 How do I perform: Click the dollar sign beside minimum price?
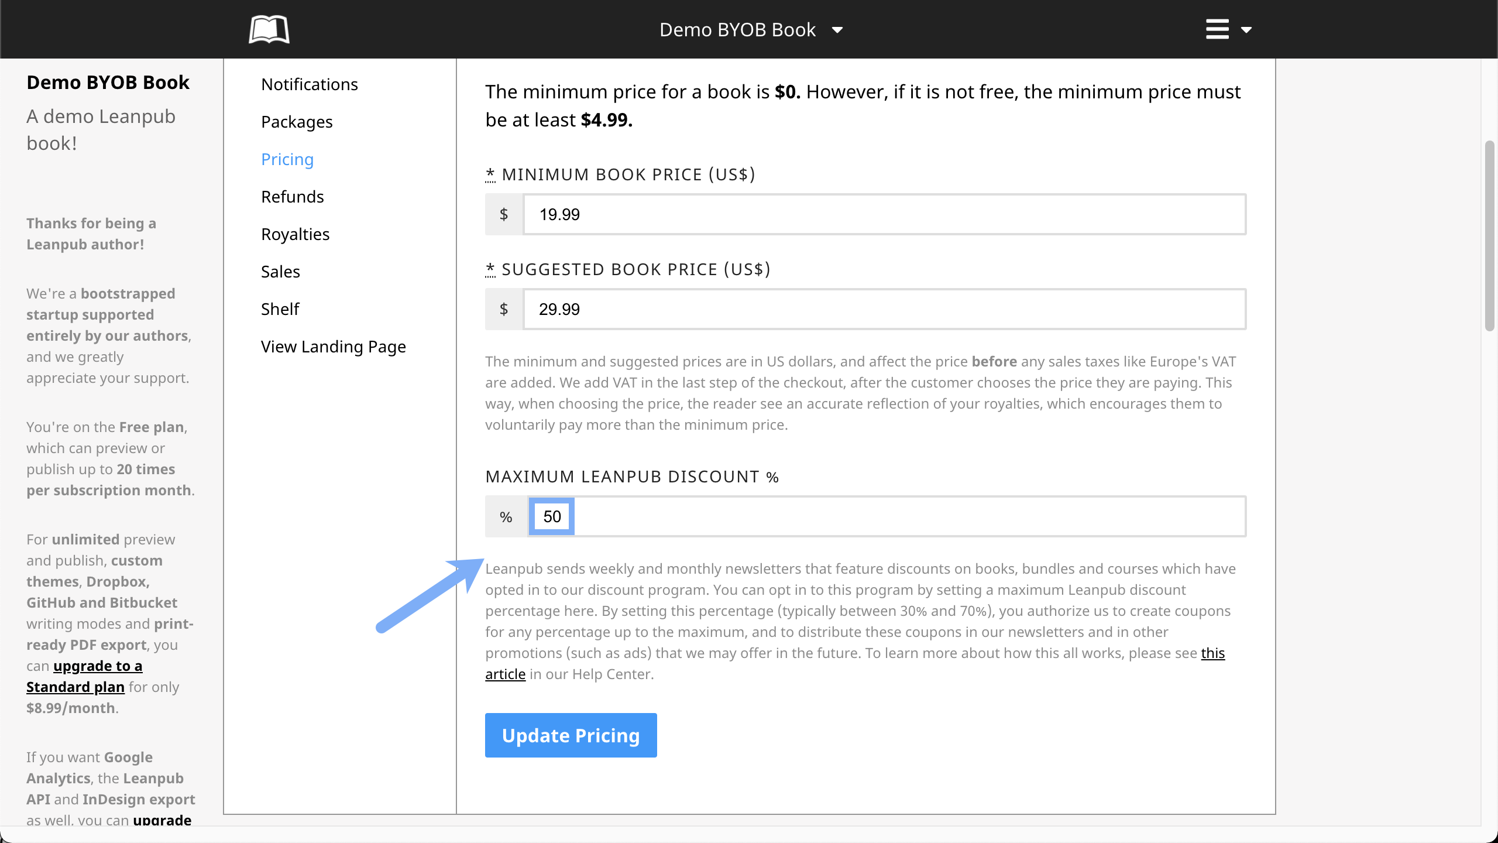pos(504,214)
